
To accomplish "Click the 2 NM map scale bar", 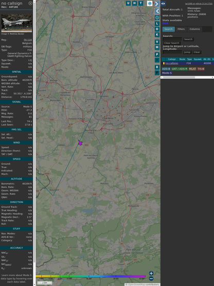I will click(45, 283).
